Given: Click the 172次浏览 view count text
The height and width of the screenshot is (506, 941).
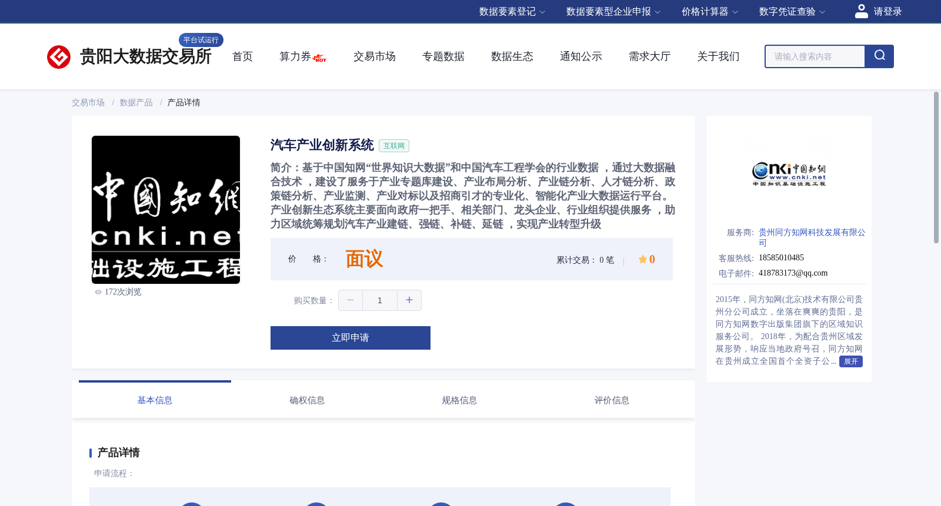Looking at the screenshot, I should click(x=123, y=292).
